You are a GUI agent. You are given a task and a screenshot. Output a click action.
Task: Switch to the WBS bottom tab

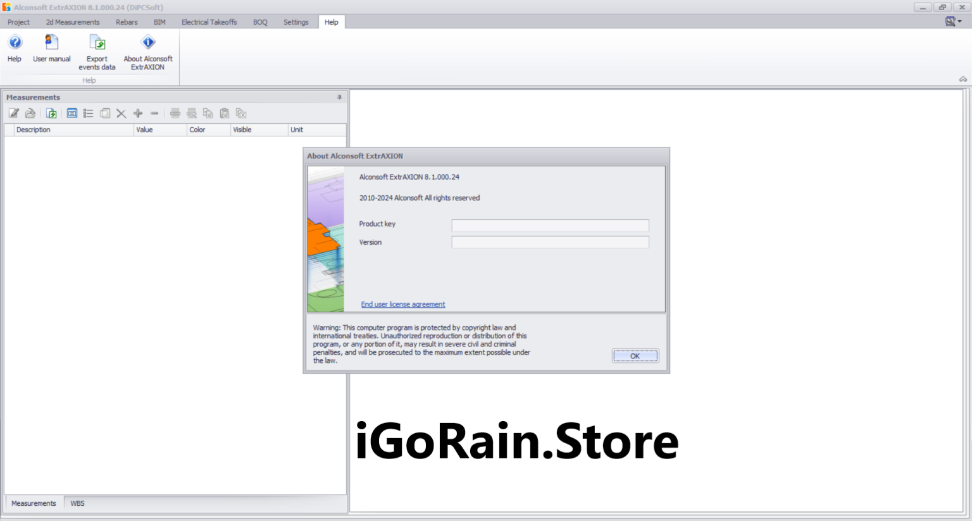tap(77, 503)
